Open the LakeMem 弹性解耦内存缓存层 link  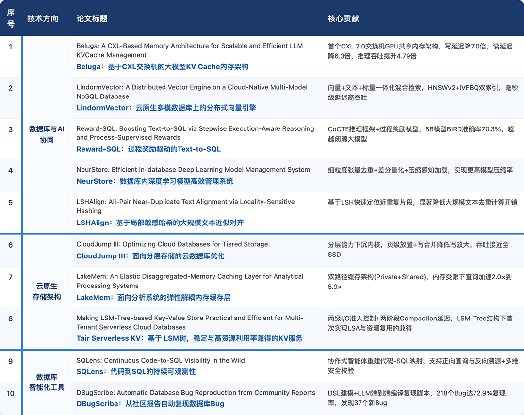(153, 298)
